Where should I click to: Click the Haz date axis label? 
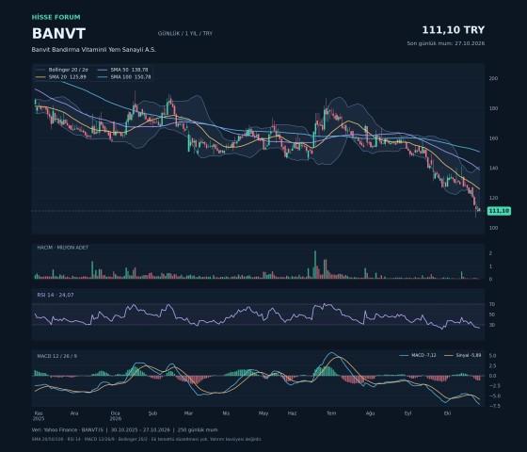click(292, 413)
